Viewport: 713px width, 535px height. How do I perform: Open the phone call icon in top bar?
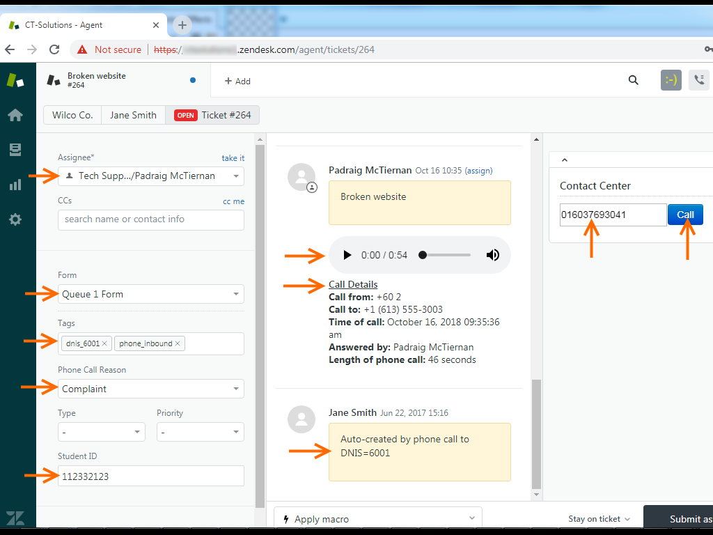click(x=699, y=81)
